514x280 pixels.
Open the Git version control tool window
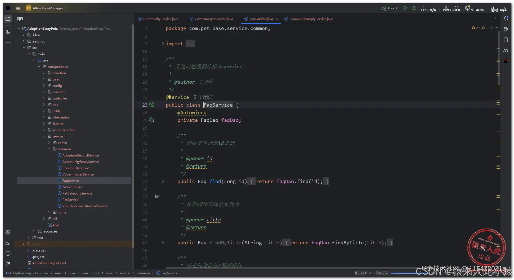click(8, 264)
